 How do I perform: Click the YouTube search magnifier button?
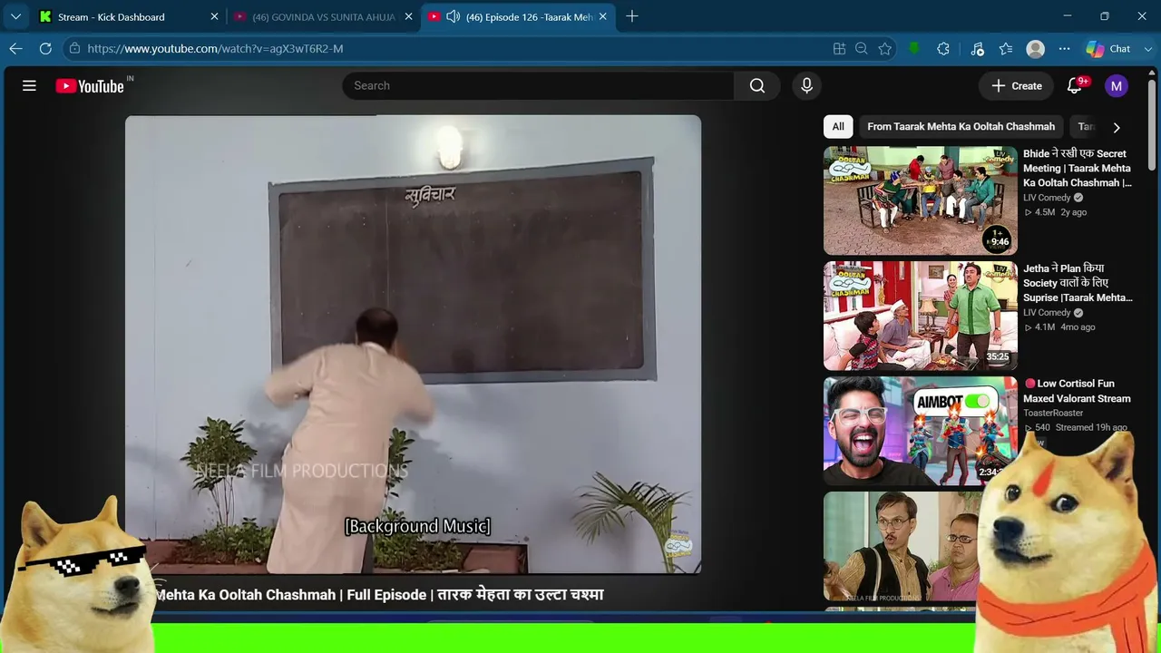click(x=757, y=85)
